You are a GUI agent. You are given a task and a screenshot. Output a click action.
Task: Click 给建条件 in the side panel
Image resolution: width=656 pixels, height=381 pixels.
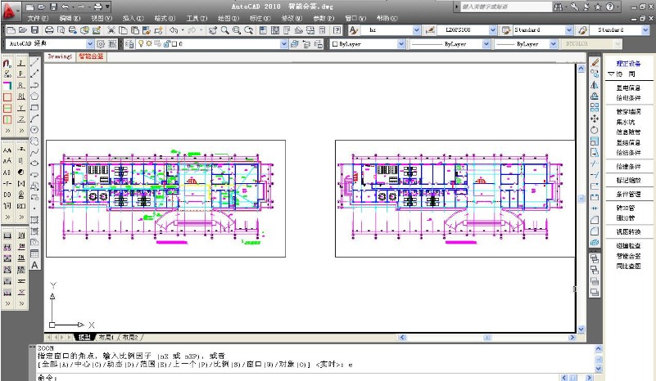point(628,166)
